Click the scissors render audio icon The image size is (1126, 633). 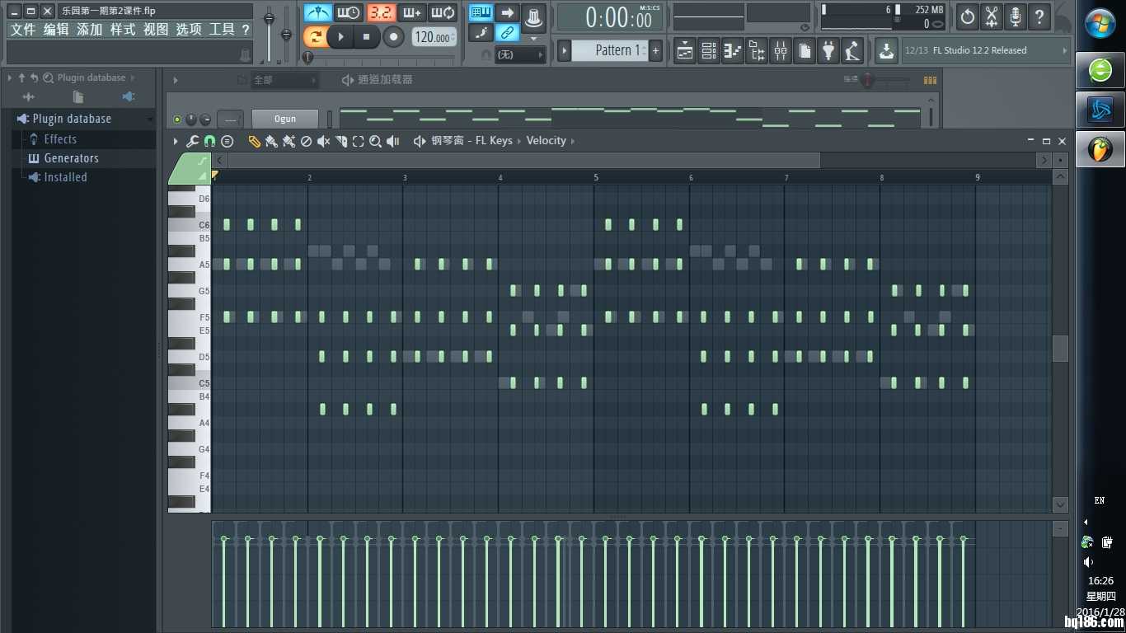click(992, 16)
